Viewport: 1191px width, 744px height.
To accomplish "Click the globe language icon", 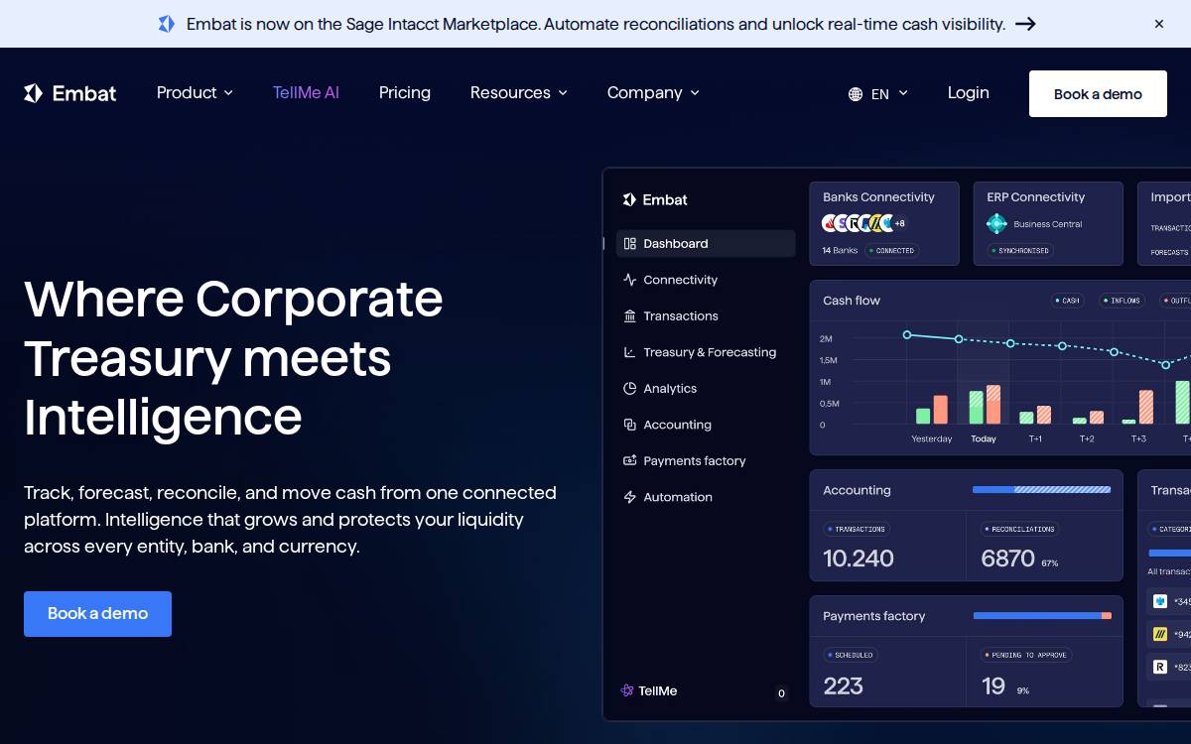I will click(x=856, y=94).
